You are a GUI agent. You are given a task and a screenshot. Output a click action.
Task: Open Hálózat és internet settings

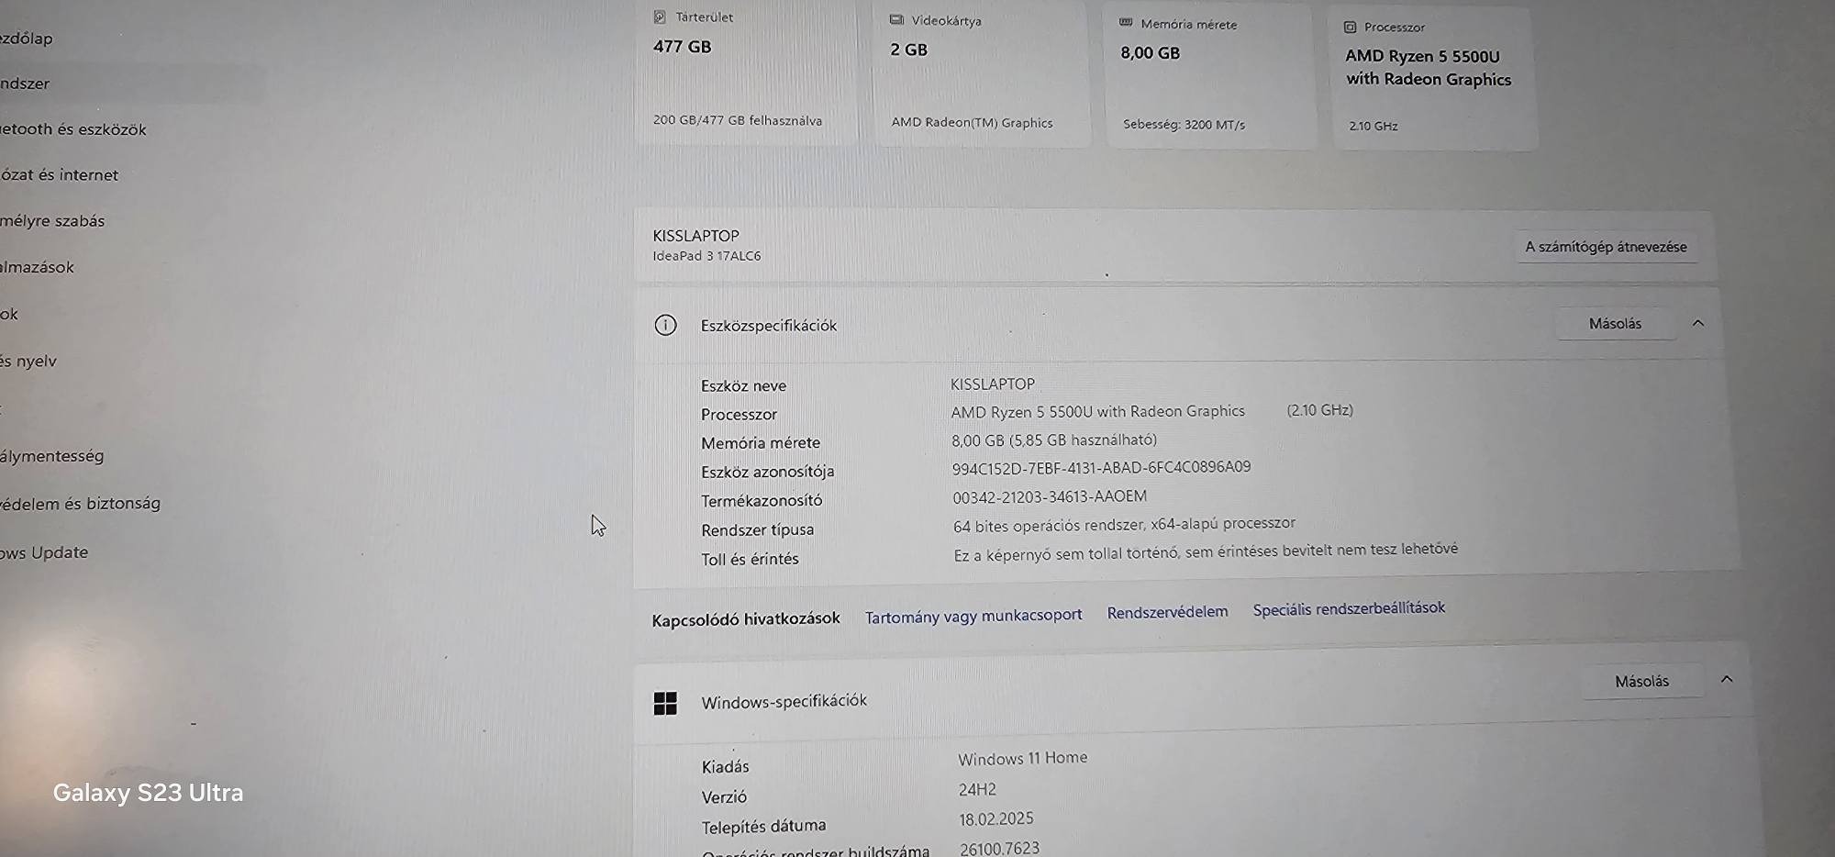60,175
